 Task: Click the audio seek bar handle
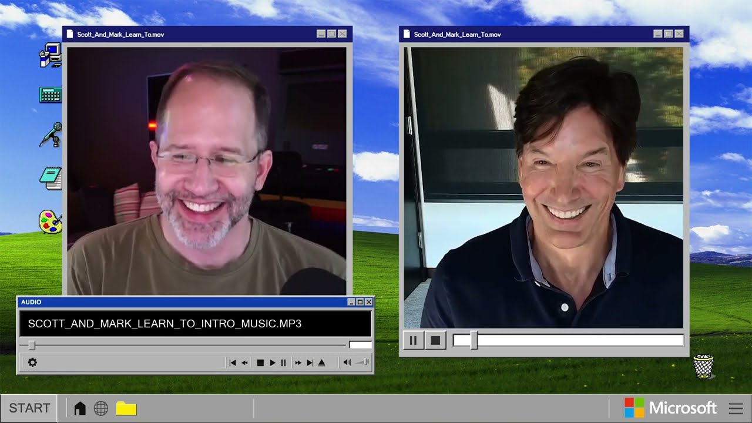click(32, 345)
